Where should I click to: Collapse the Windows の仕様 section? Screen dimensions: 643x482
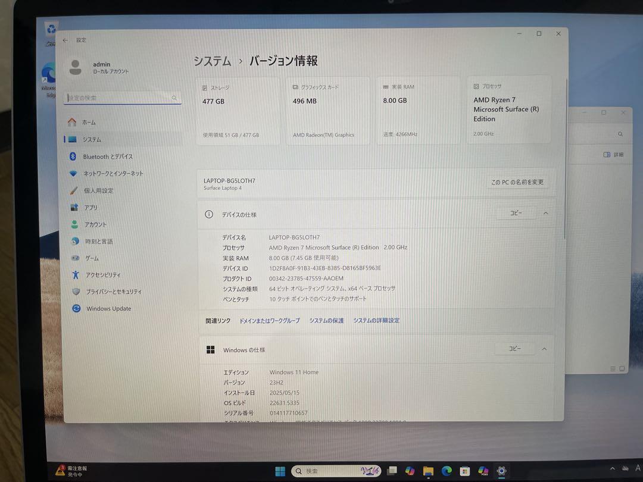point(545,349)
